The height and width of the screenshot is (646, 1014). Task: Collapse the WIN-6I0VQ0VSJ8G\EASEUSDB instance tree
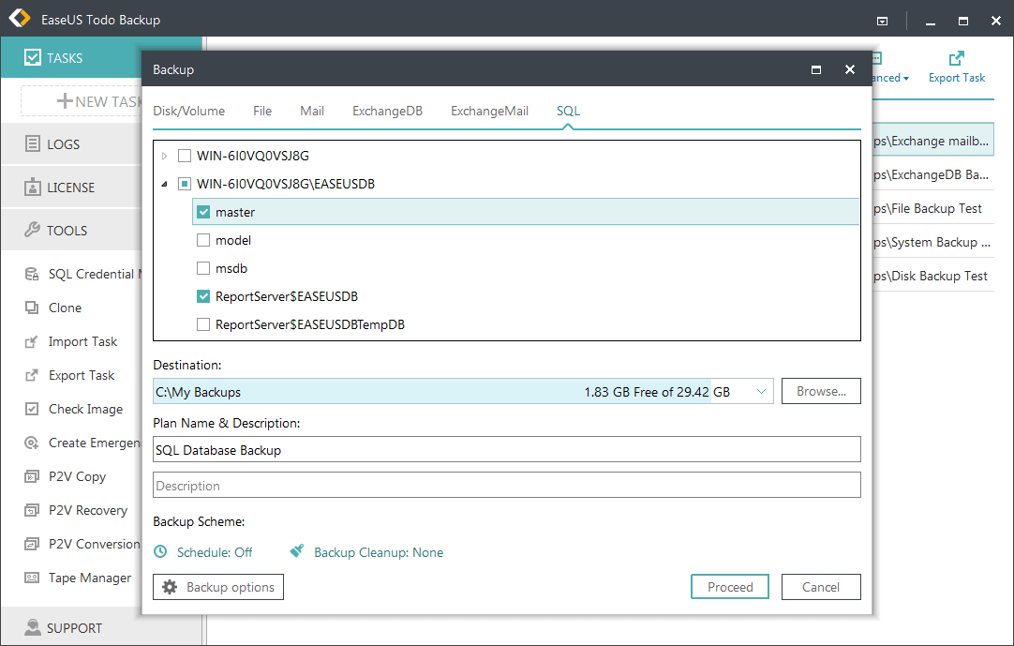(165, 183)
